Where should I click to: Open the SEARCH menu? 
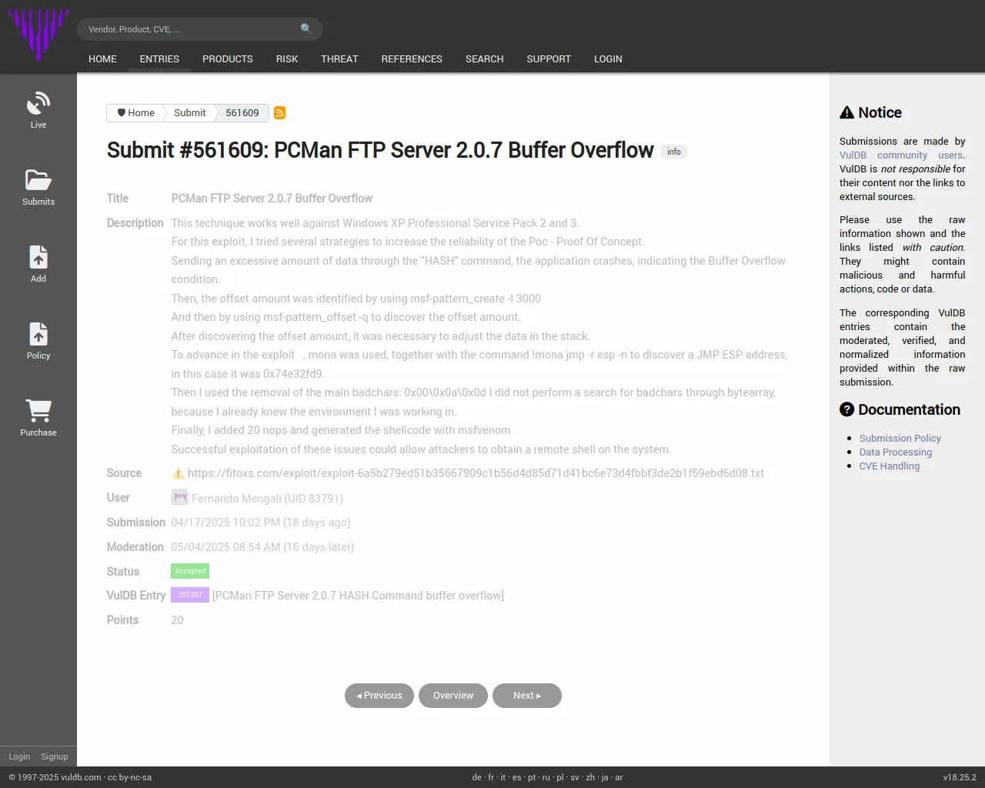point(484,58)
